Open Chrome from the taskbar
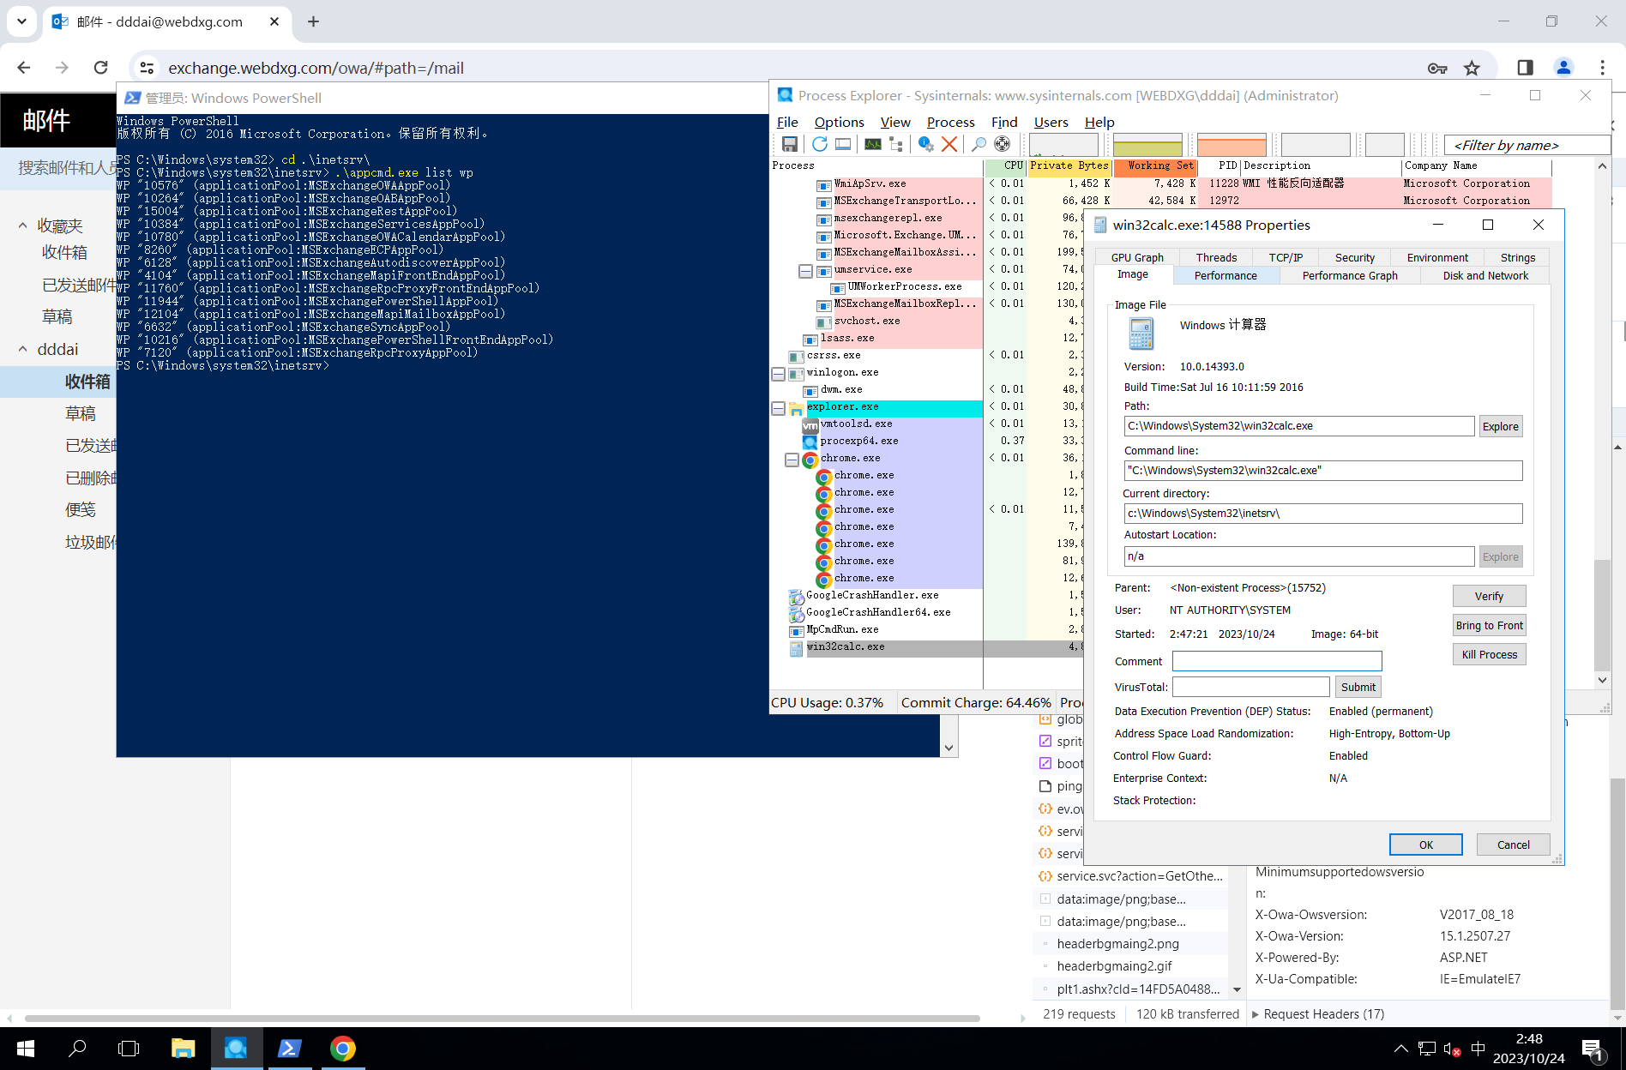 pos(342,1049)
